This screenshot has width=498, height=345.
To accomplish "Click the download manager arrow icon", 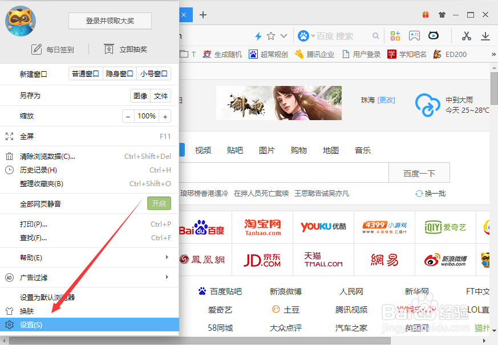I will (x=487, y=35).
